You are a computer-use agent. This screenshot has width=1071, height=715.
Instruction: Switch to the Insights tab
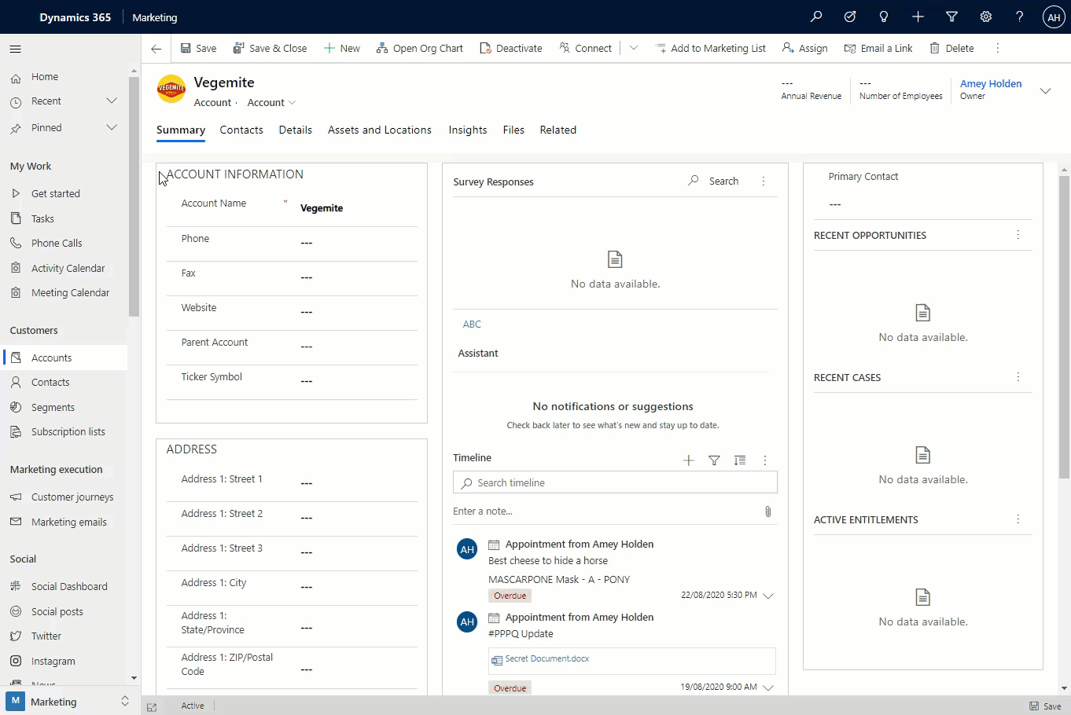click(467, 130)
